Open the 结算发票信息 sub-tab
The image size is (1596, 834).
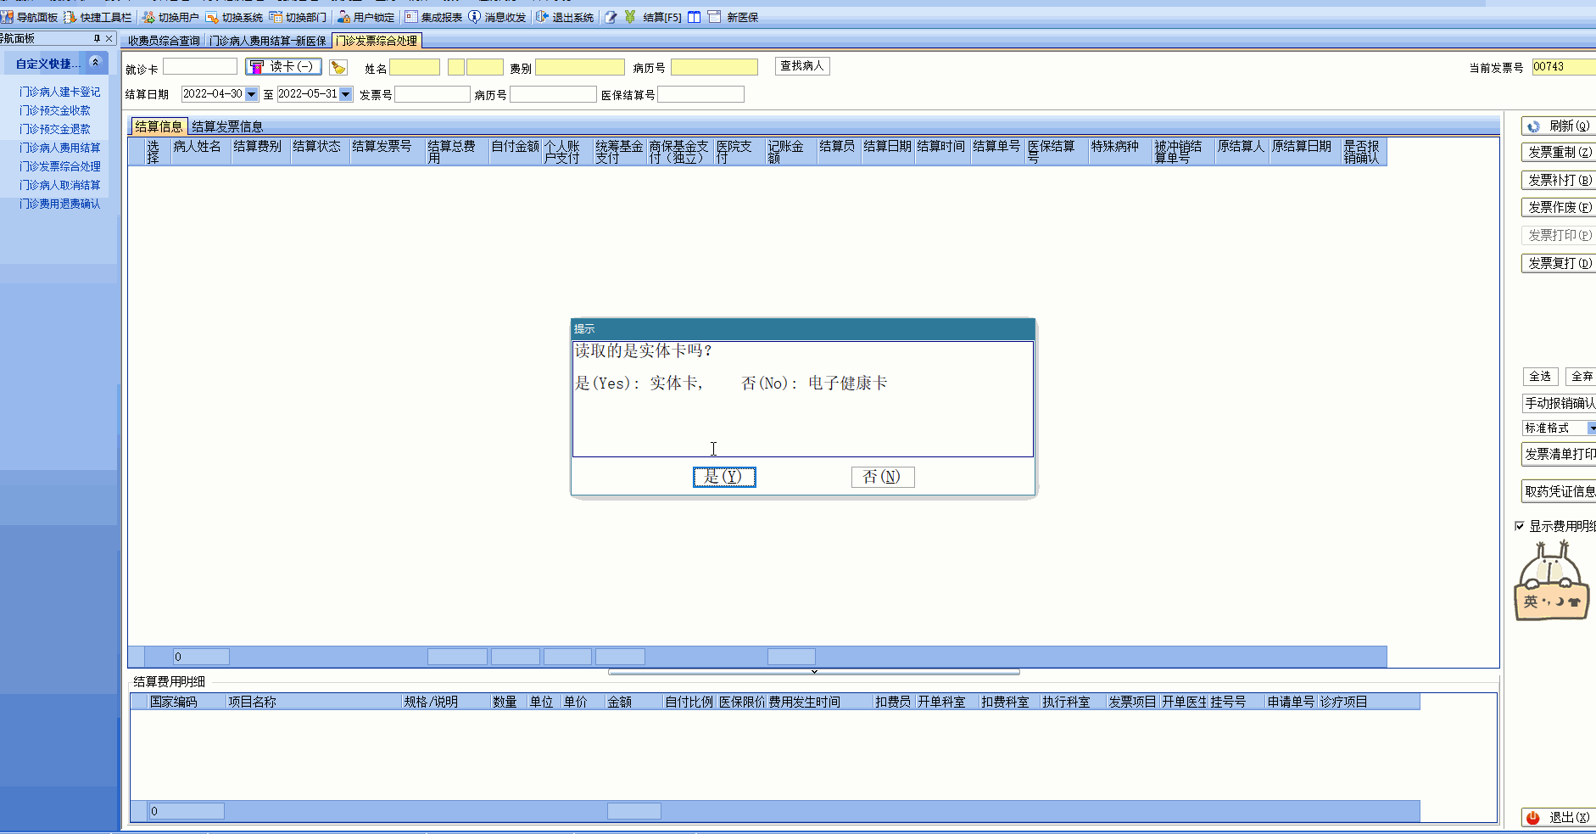[227, 126]
